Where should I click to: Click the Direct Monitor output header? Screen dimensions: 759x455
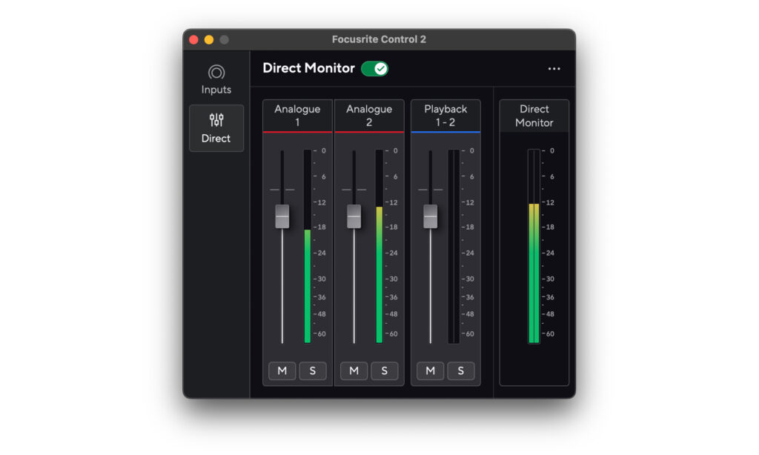[x=534, y=116]
